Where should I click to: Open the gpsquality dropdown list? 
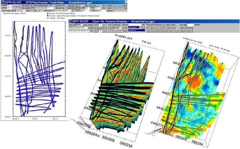[x=73, y=10]
